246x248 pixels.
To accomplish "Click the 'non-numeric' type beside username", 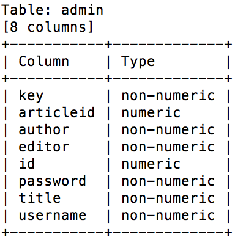I will (x=168, y=216).
